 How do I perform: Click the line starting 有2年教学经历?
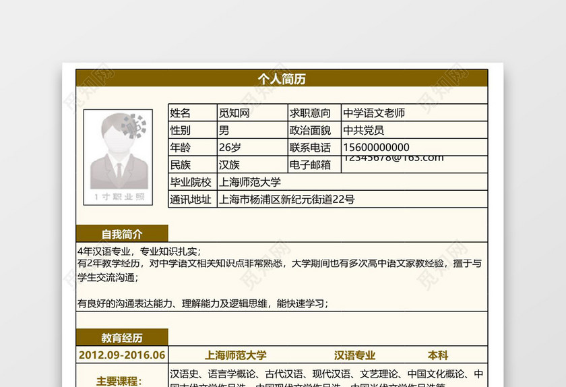click(x=280, y=264)
